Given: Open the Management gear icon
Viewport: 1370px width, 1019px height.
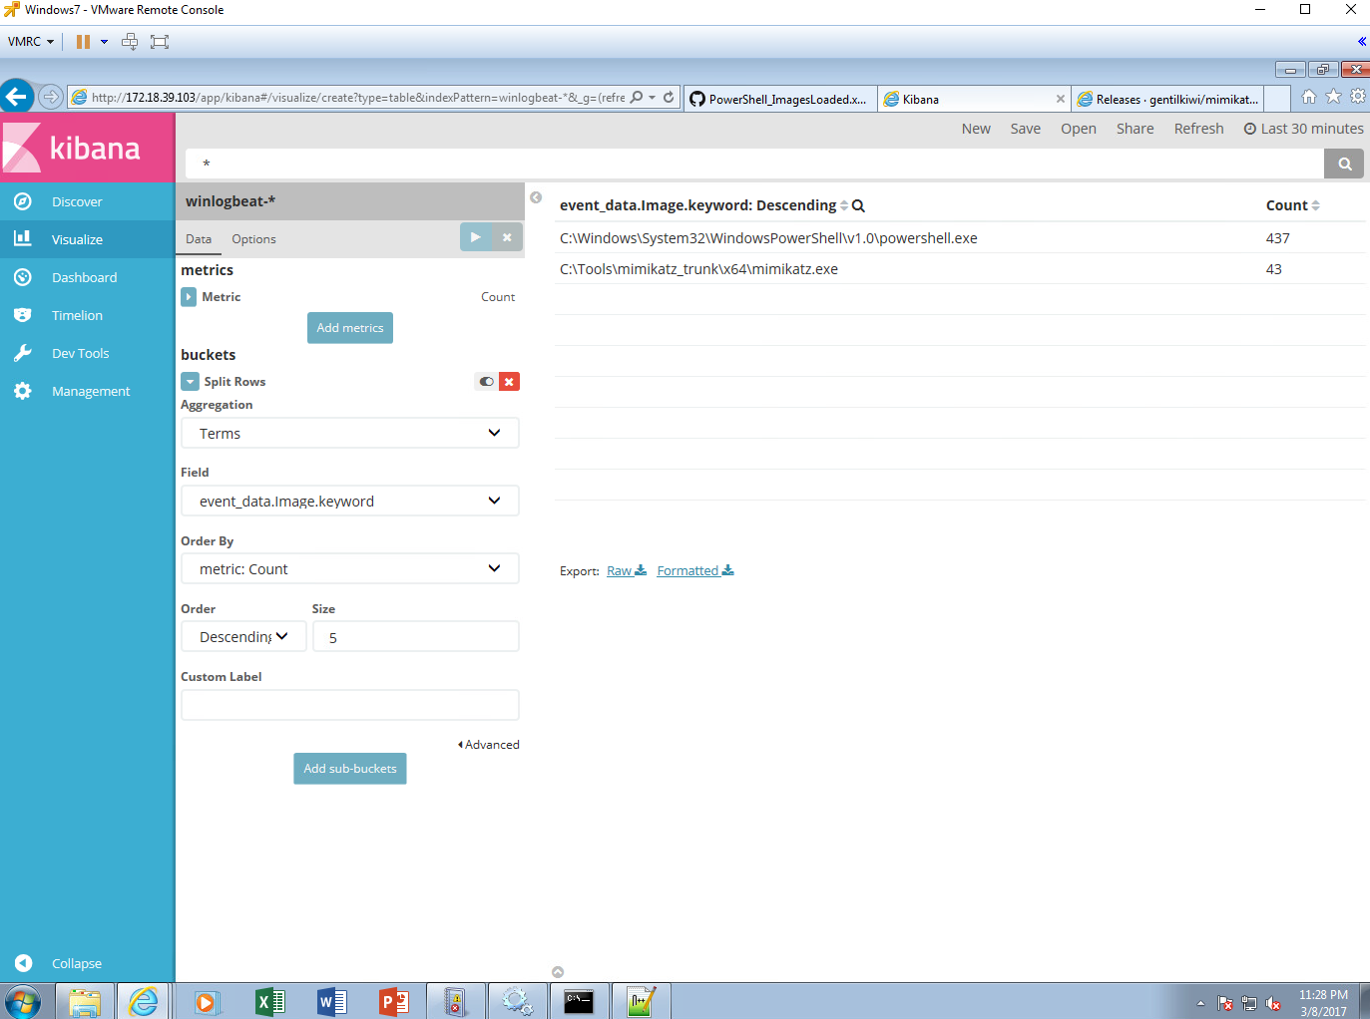Looking at the screenshot, I should click(x=23, y=391).
